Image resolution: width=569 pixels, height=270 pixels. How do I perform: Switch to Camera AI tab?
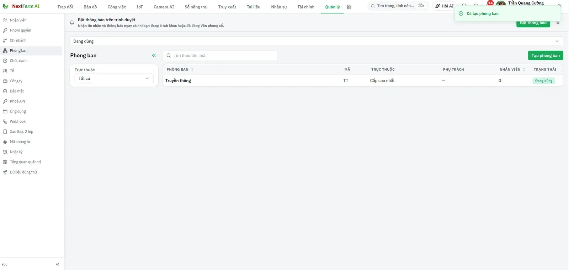(164, 7)
